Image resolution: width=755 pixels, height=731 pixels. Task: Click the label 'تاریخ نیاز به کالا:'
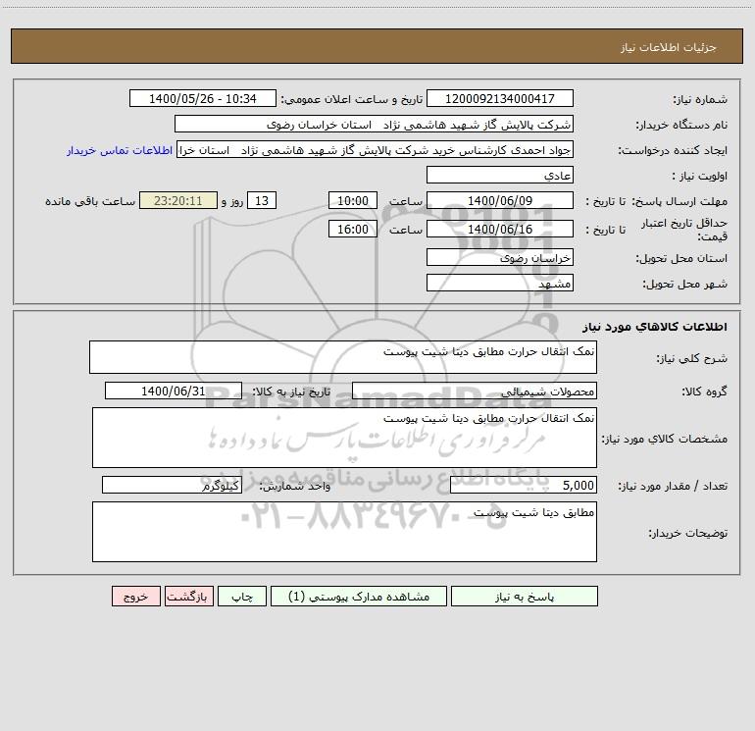[x=292, y=392]
